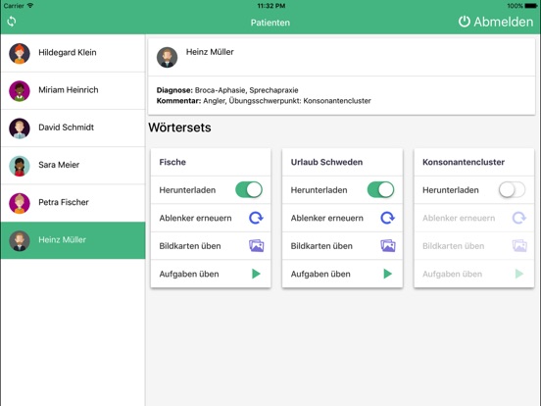This screenshot has width=541, height=406.
Task: Select patient David Schmidt name
Action: pyautogui.click(x=66, y=127)
